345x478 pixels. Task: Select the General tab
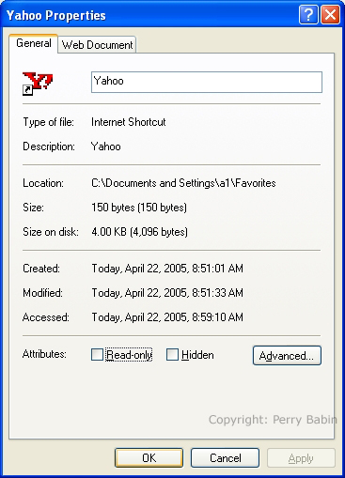34,43
